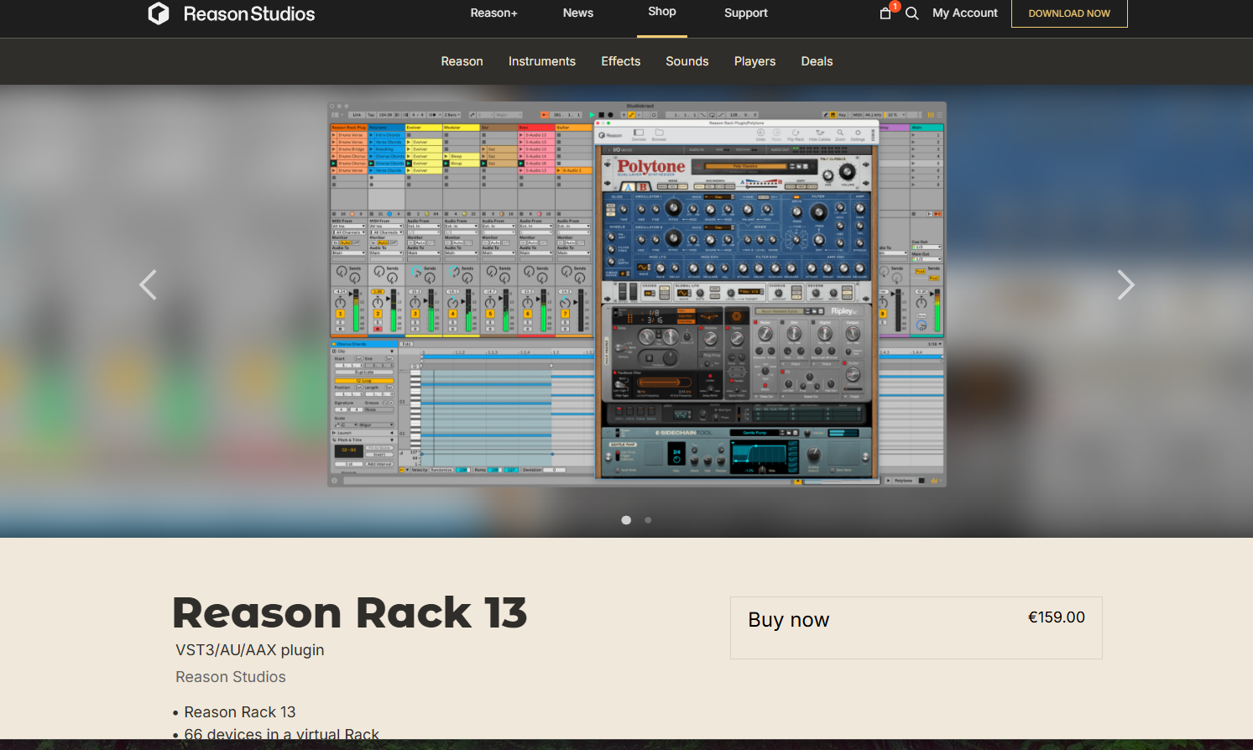Viewport: 1253px width, 750px height.
Task: Click the Reason Studios hexagon logo icon
Action: (x=159, y=13)
